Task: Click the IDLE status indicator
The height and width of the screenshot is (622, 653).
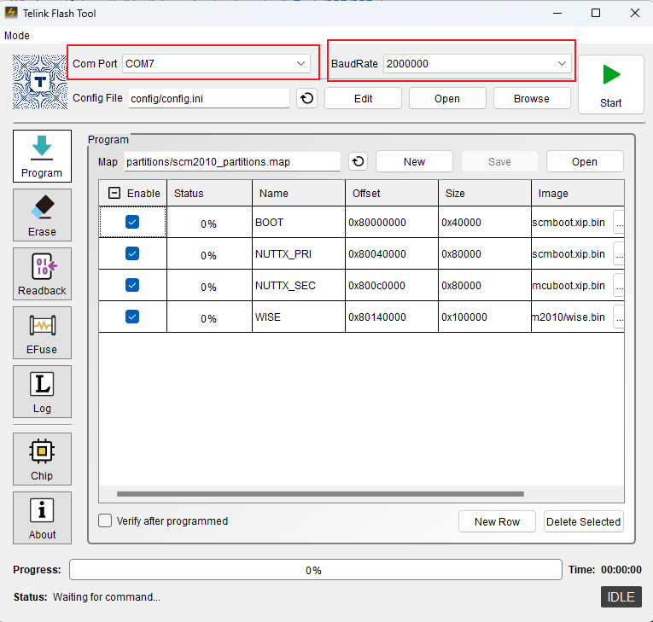Action: [621, 597]
